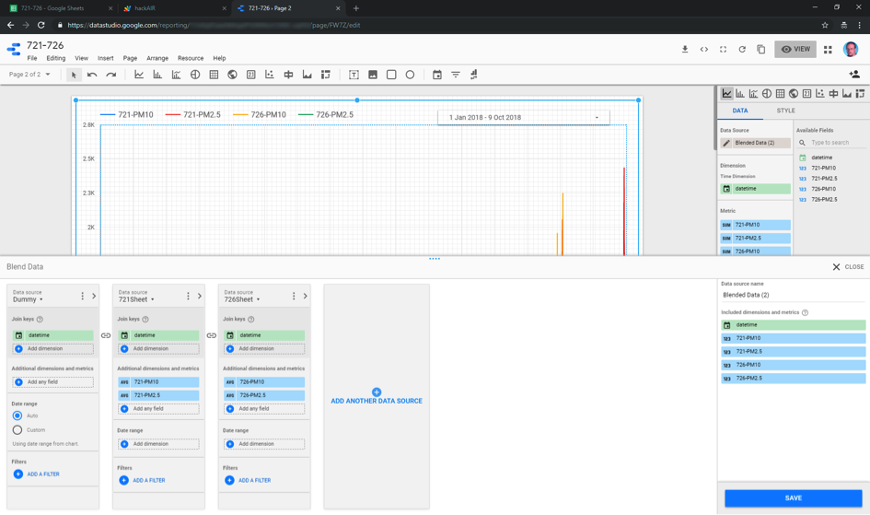Click the browser reload button

pyautogui.click(x=41, y=25)
